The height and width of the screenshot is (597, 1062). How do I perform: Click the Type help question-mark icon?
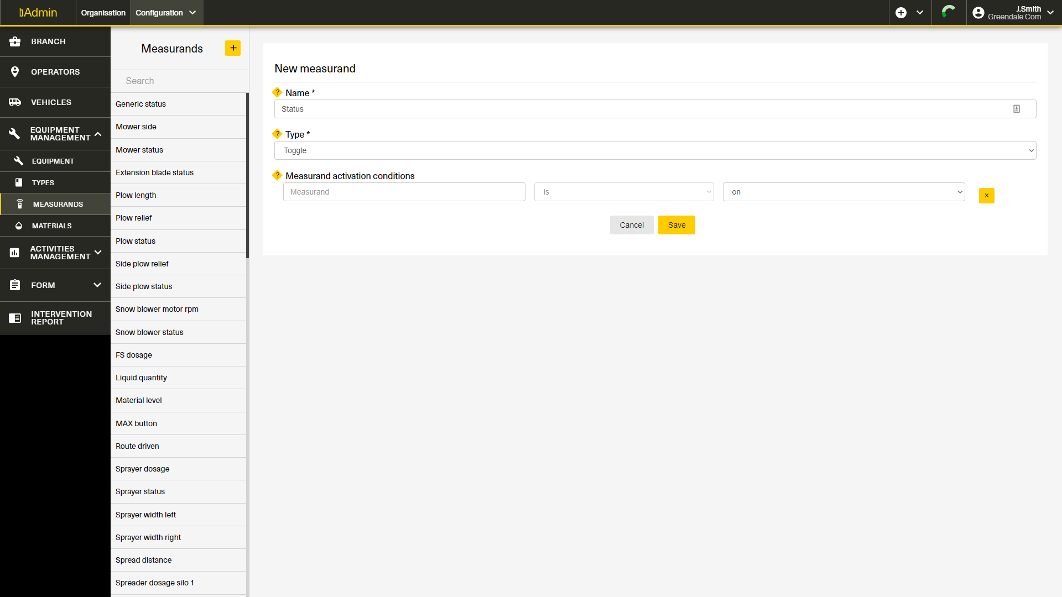click(x=277, y=134)
